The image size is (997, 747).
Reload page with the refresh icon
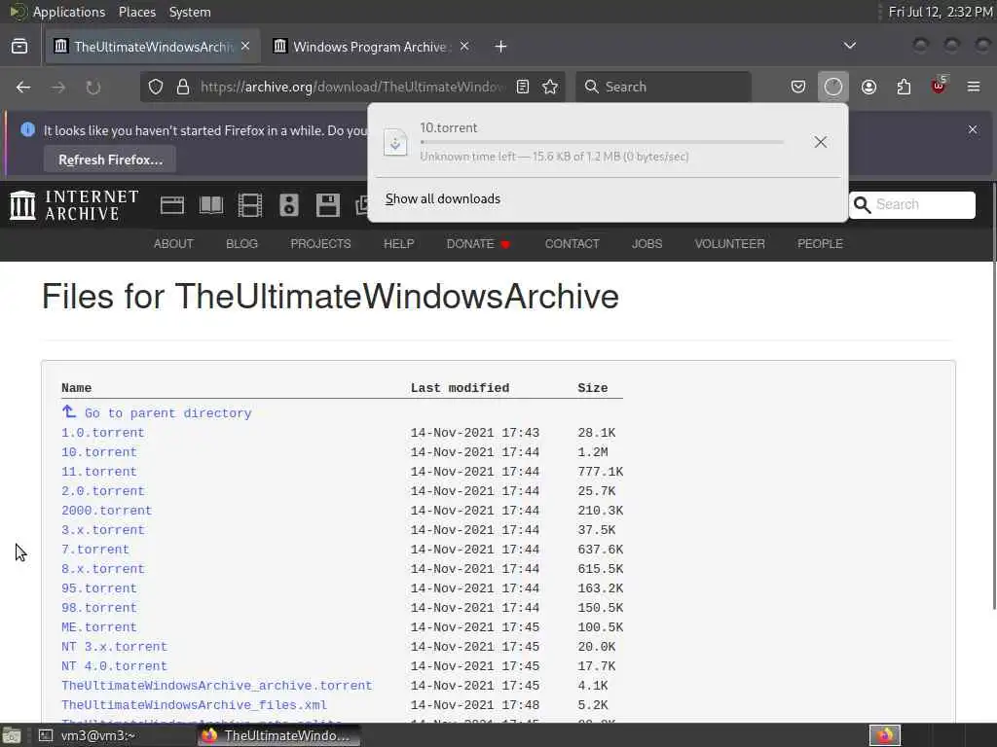click(x=93, y=87)
